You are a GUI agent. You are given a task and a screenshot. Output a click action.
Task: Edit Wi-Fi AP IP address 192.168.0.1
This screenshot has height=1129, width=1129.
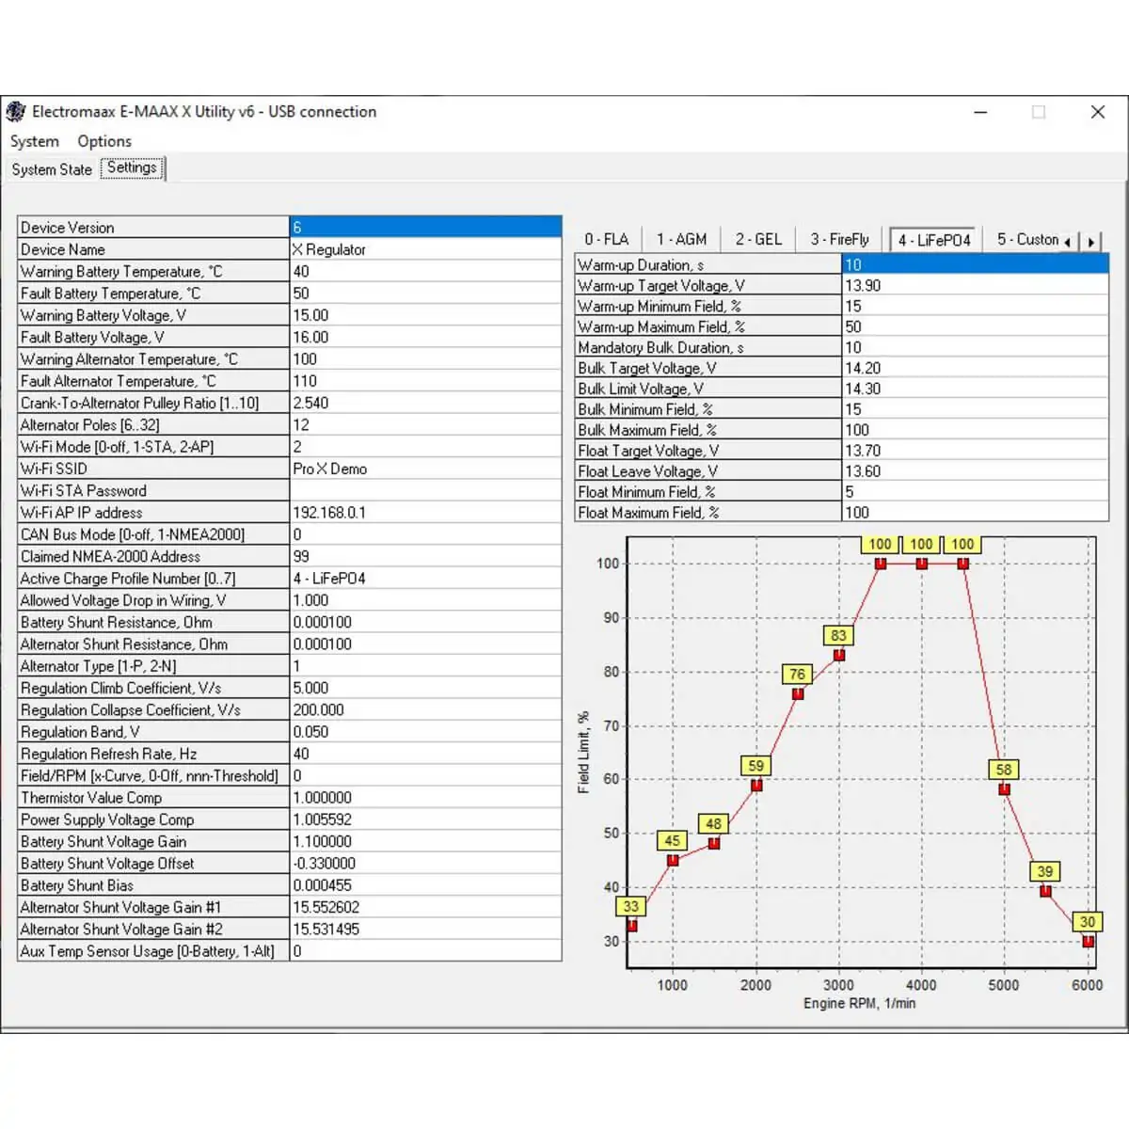pyautogui.click(x=425, y=513)
